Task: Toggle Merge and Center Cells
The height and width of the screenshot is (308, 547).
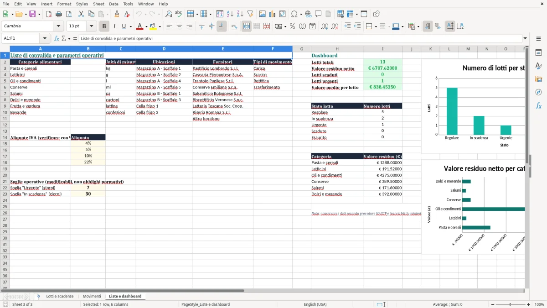Action: coord(247,26)
